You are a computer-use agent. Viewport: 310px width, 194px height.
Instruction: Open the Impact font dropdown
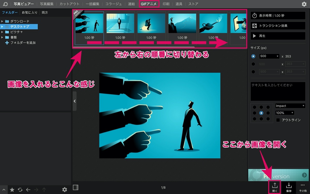coord(290,106)
